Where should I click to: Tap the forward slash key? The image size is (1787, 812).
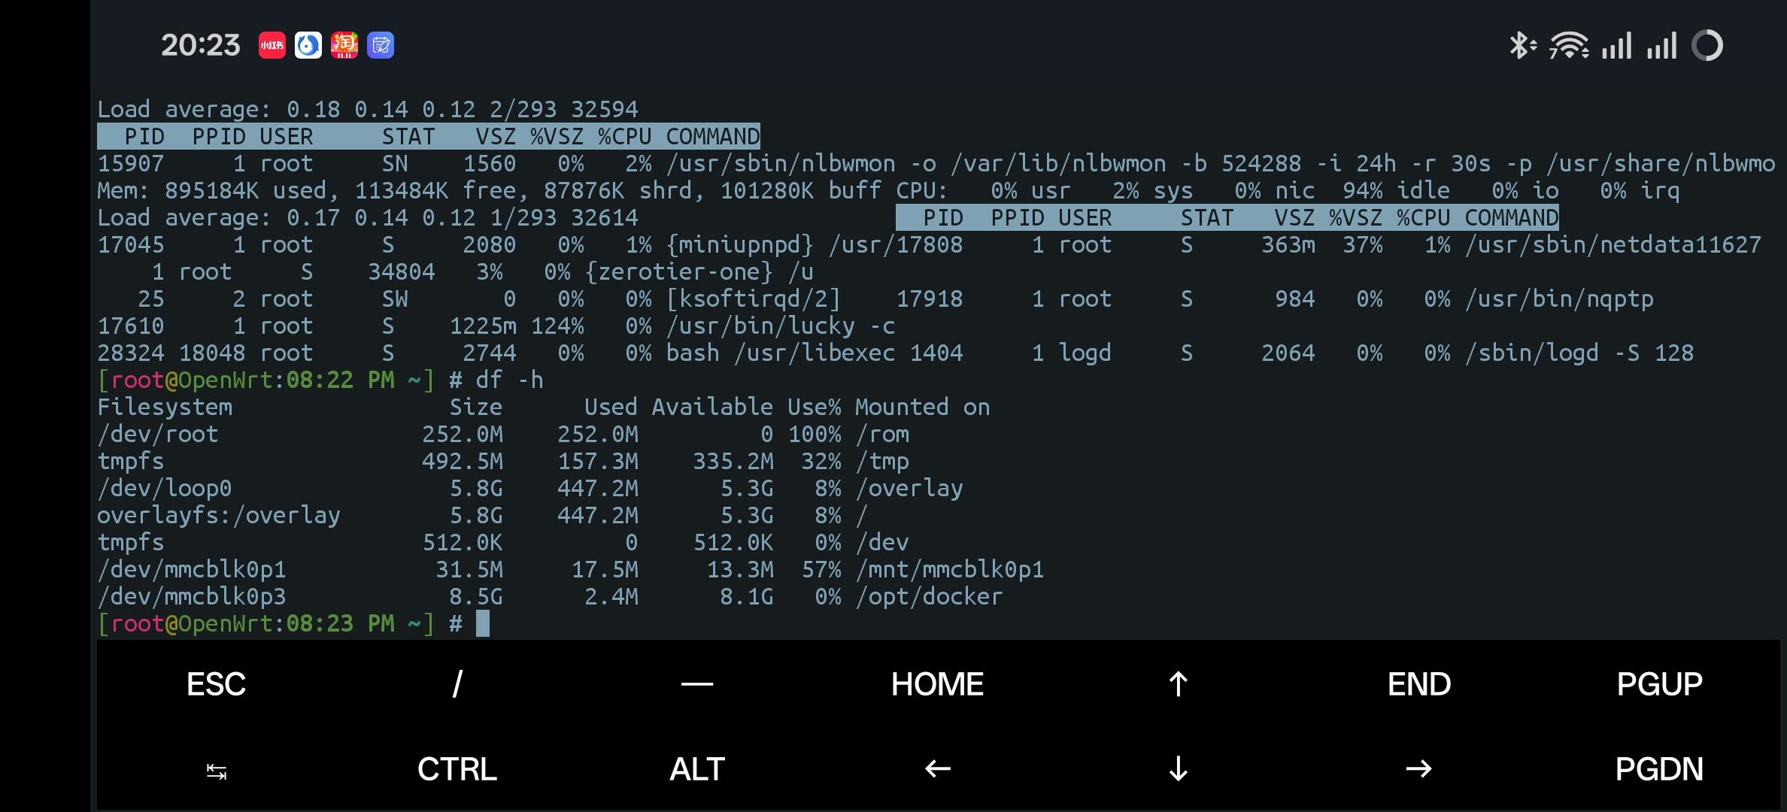(457, 684)
